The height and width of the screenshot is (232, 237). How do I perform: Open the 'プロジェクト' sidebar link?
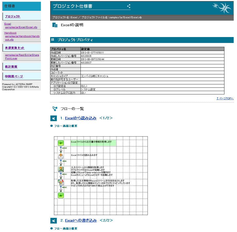coord(13,16)
